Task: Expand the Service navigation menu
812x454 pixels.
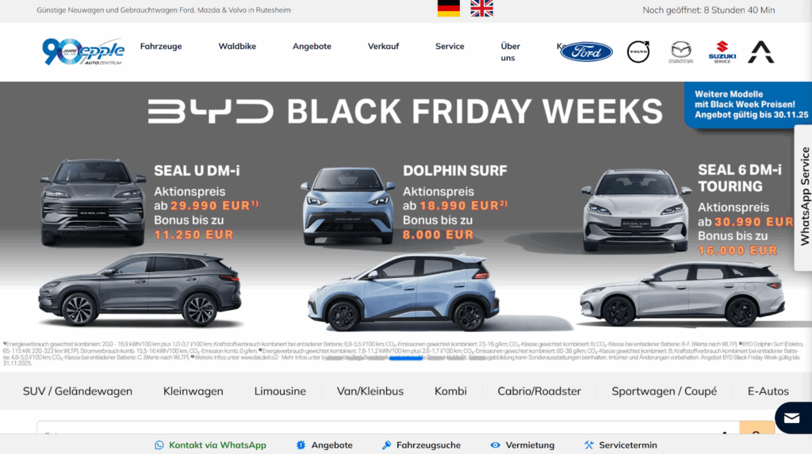Action: coord(450,46)
